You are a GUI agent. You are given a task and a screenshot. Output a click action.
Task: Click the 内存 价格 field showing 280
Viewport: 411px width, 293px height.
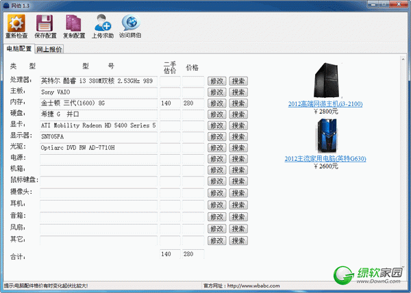[x=193, y=103]
